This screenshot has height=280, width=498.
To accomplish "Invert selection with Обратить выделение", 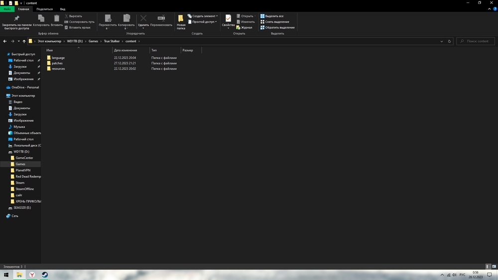I will coord(277,27).
